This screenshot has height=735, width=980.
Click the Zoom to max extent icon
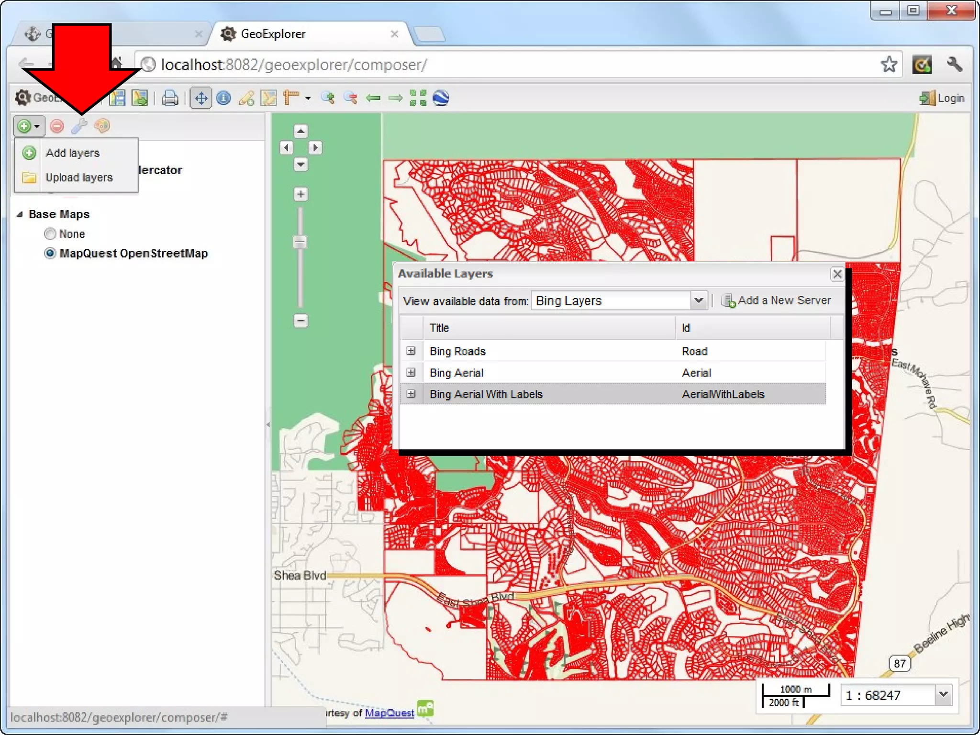click(x=418, y=98)
